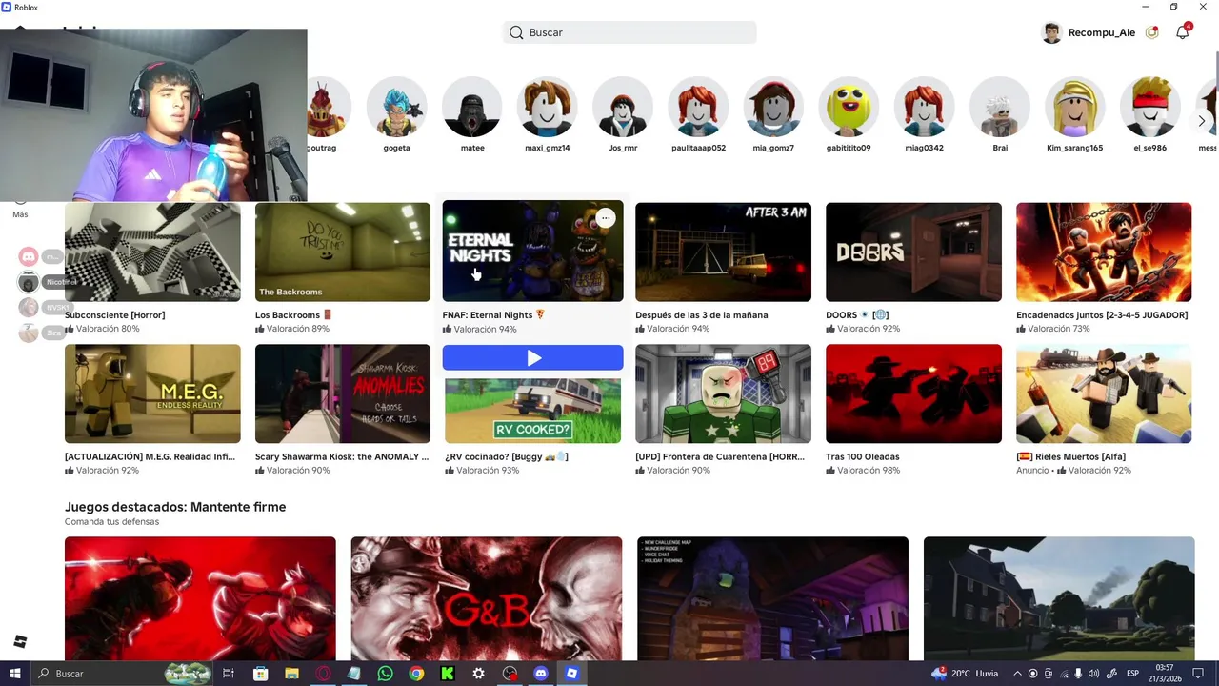Open Microsoft Store from the taskbar

pos(260,674)
